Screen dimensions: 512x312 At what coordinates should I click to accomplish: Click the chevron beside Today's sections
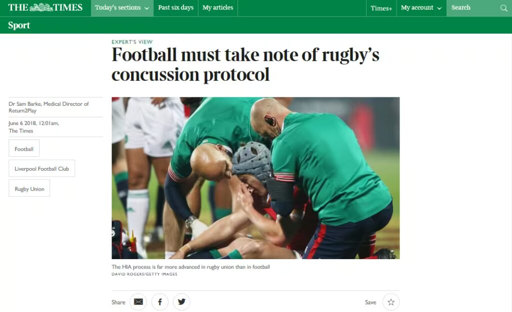tap(146, 8)
